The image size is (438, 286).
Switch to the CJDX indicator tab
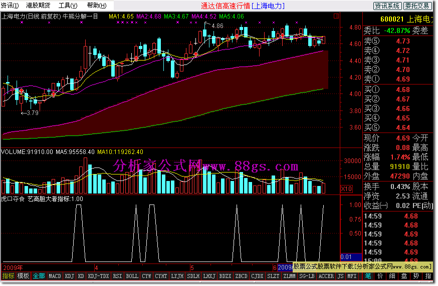click(x=257, y=276)
